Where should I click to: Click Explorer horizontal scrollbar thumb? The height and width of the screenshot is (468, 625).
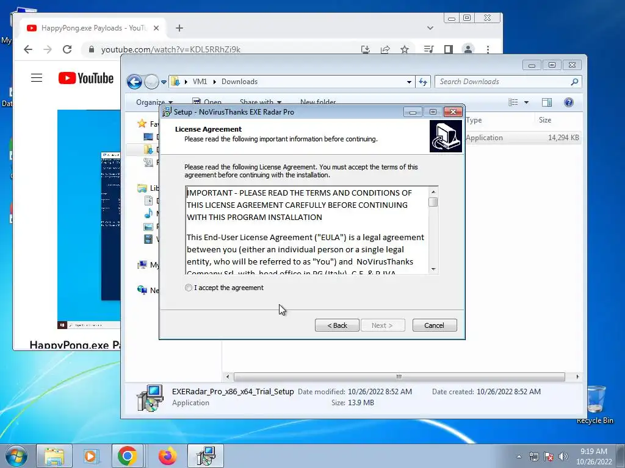pyautogui.click(x=399, y=377)
